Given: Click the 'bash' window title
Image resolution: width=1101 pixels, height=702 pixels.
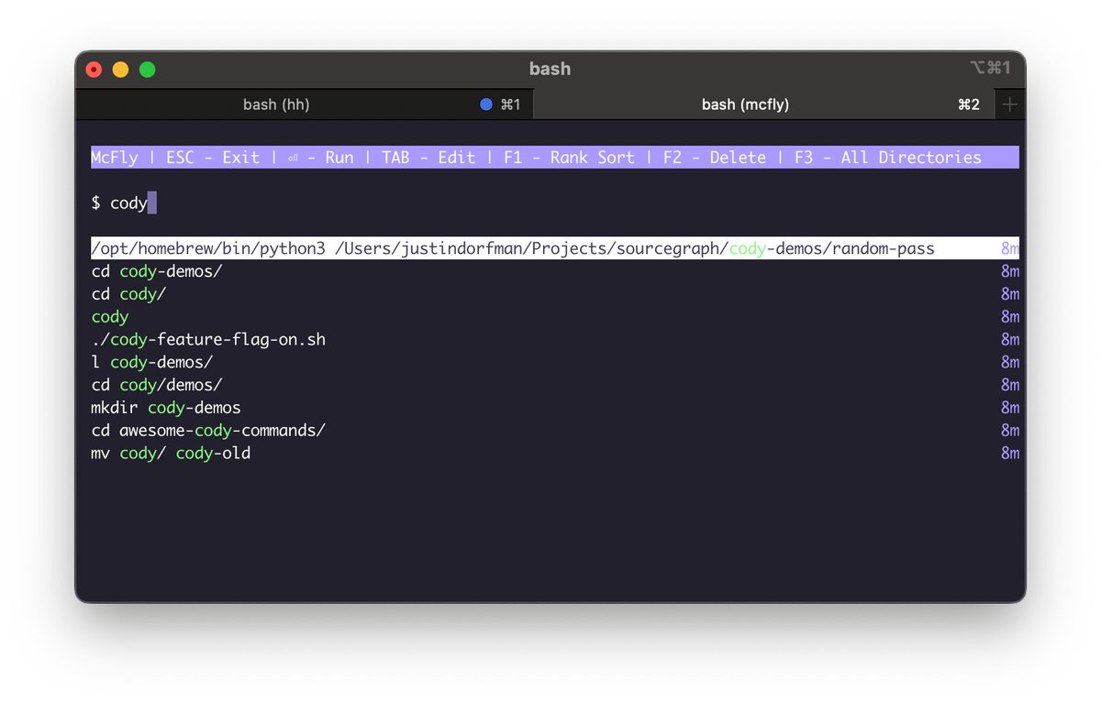Looking at the screenshot, I should click(550, 69).
